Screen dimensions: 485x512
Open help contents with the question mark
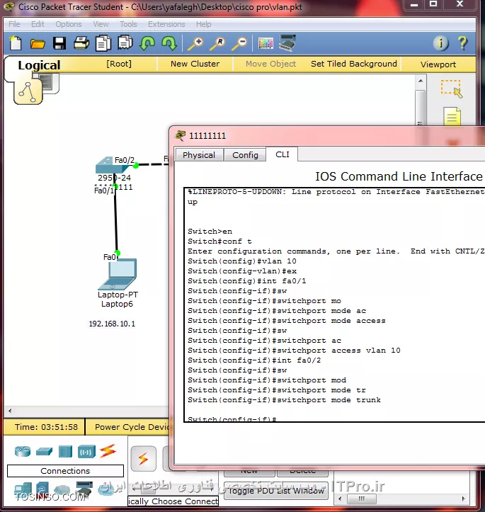(x=462, y=43)
